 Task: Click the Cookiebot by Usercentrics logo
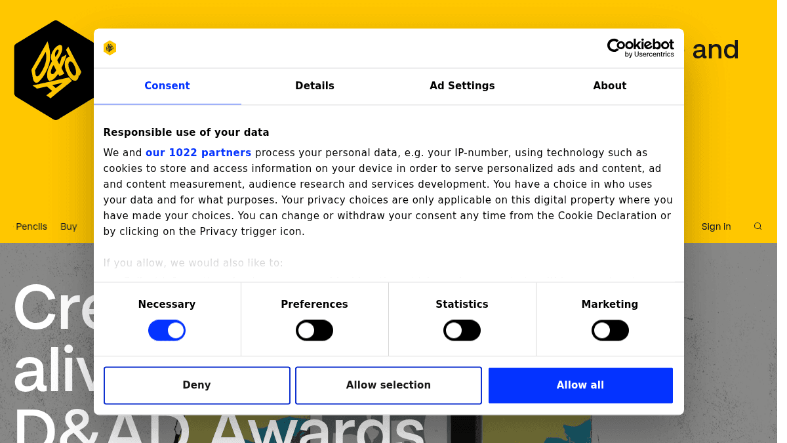click(640, 48)
